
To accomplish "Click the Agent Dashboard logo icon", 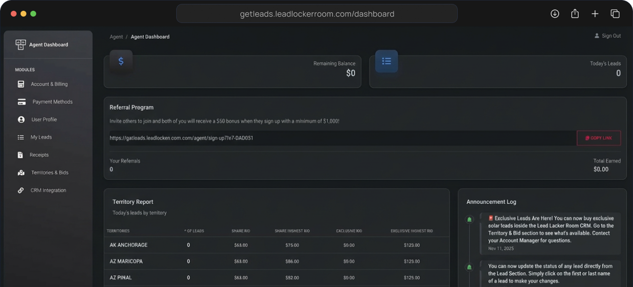I will 21,44.
